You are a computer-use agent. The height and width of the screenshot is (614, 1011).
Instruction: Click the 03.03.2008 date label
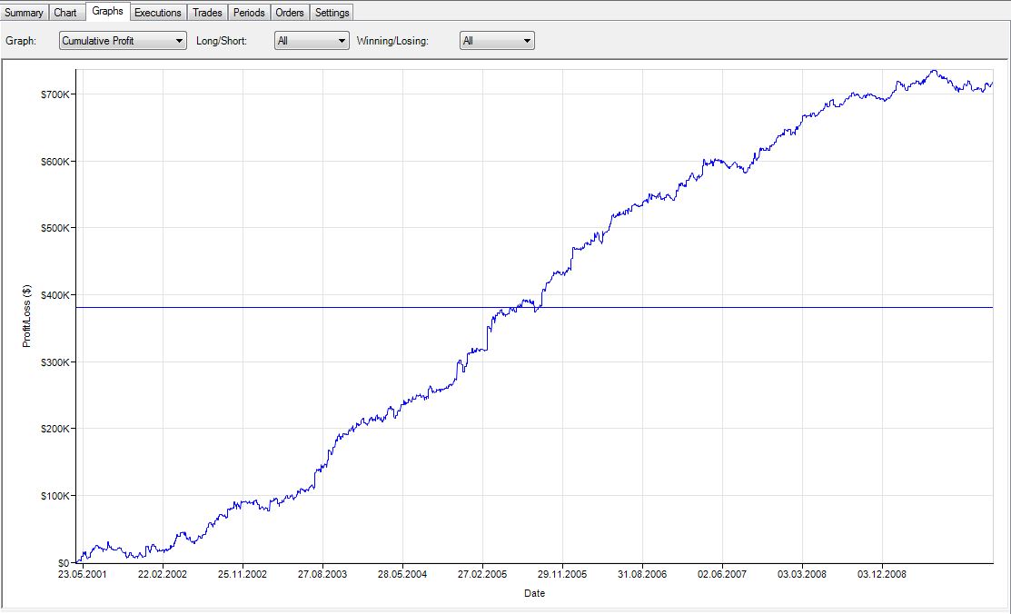[802, 574]
